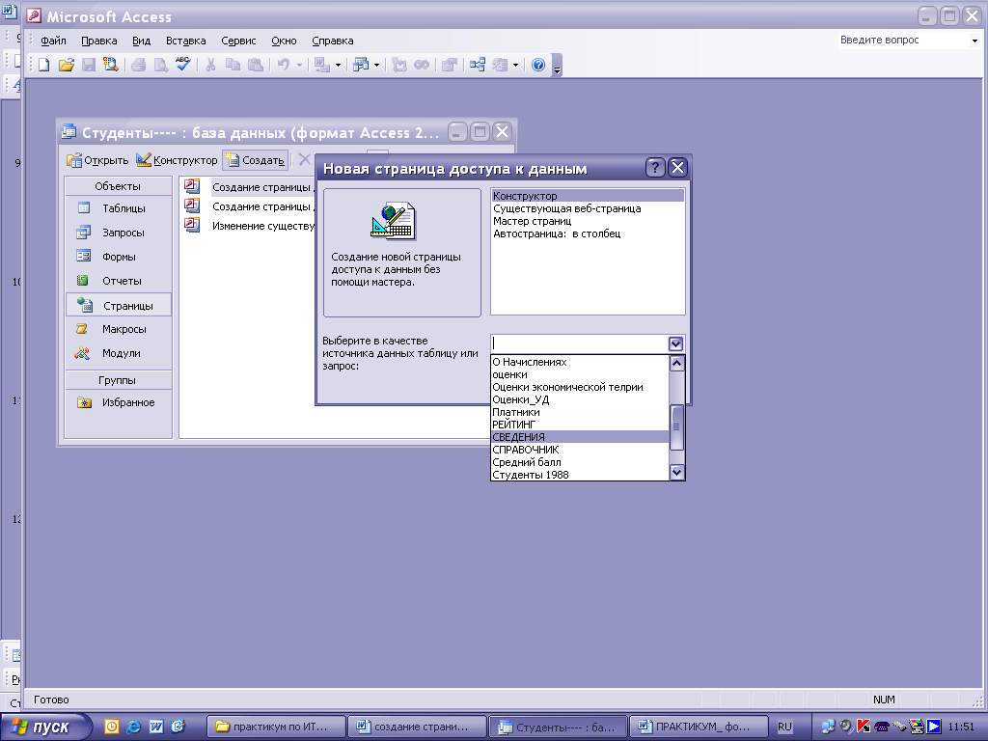Click Создать button in database window
This screenshot has height=741, width=988.
pos(255,160)
